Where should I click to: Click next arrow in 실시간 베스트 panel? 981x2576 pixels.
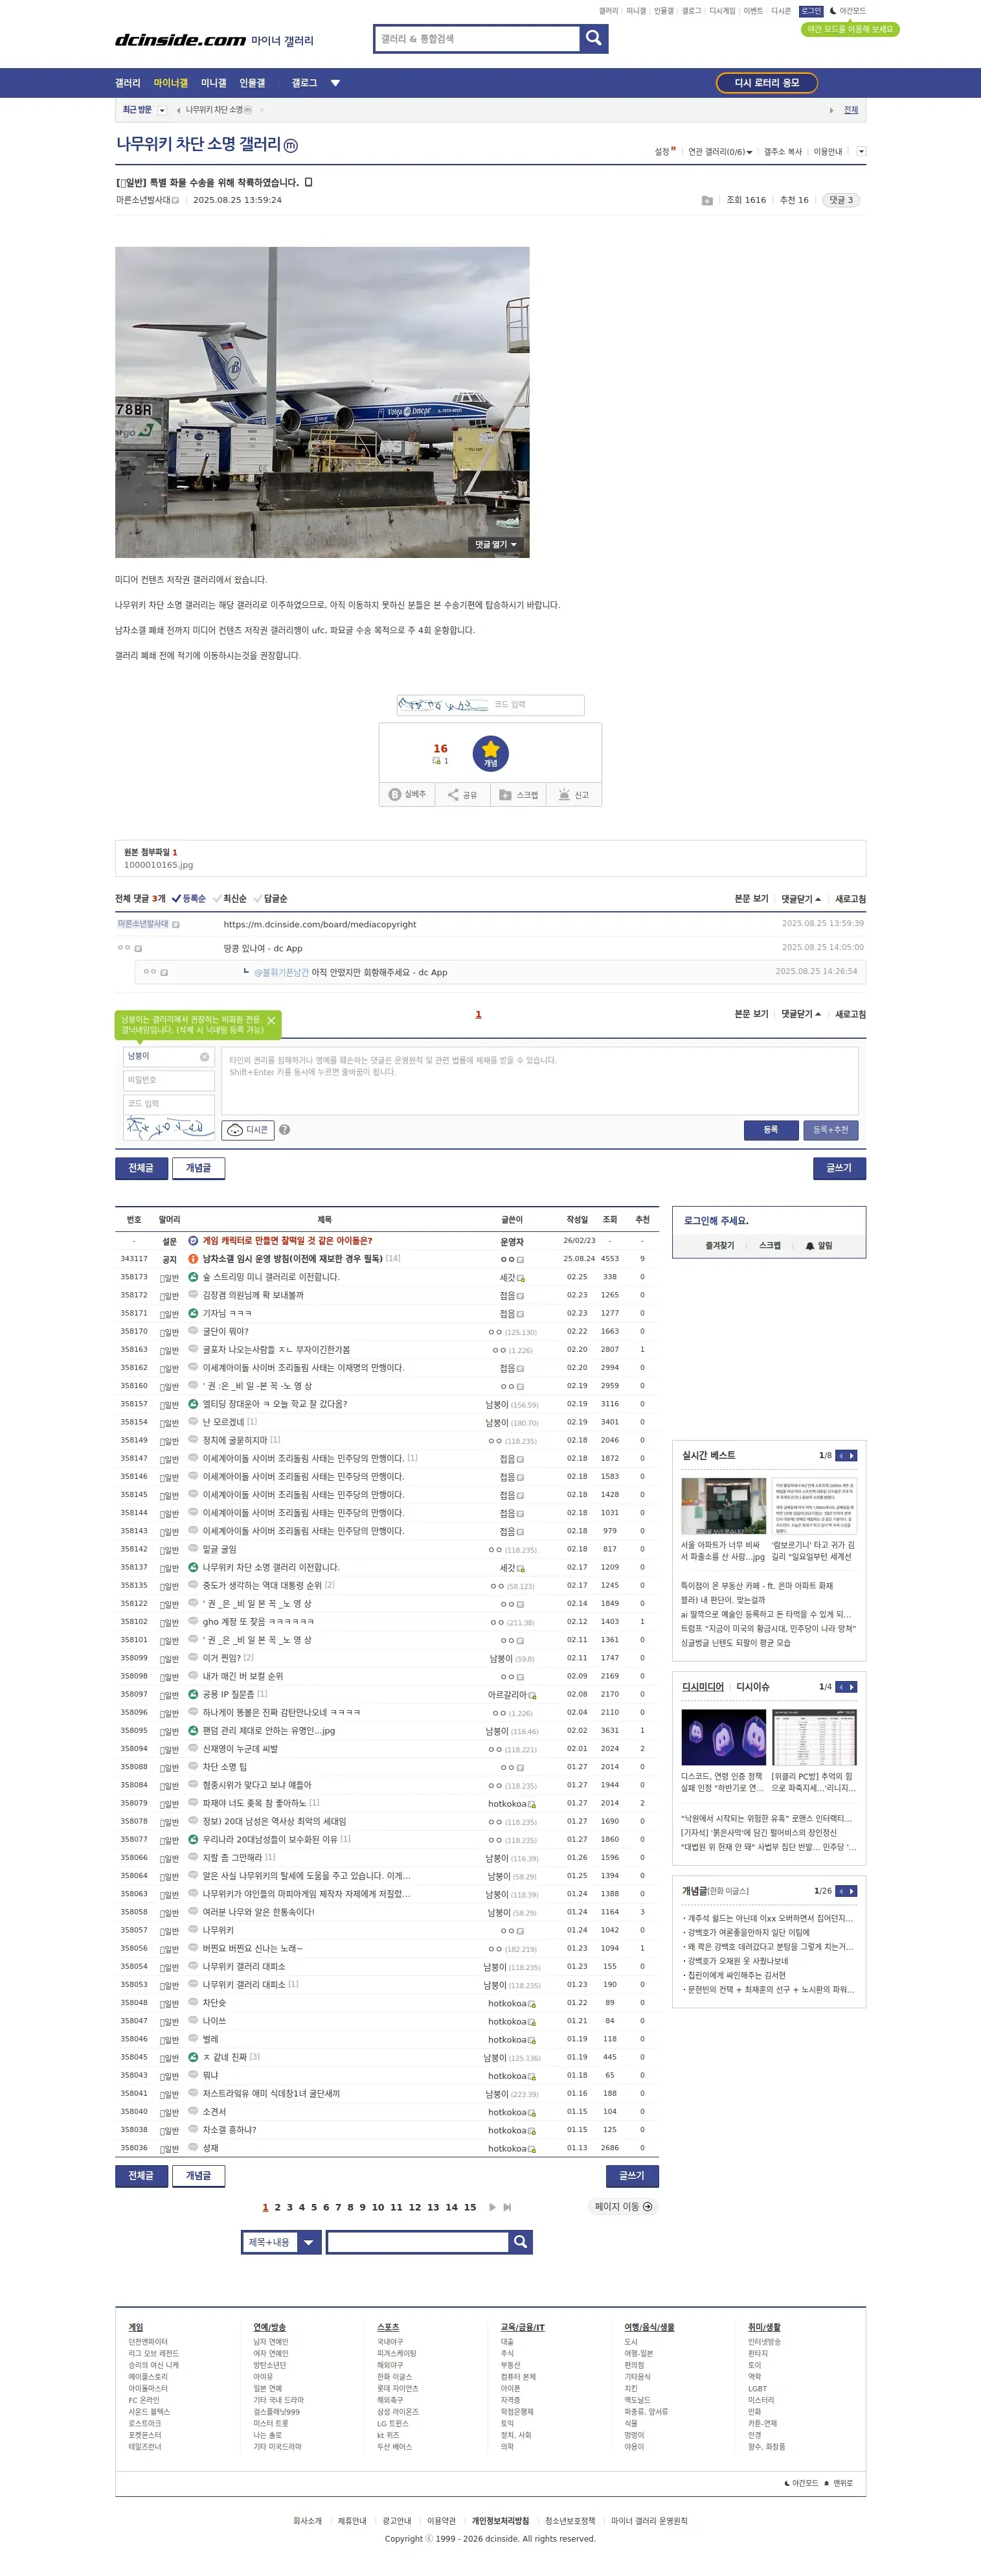tap(852, 1455)
